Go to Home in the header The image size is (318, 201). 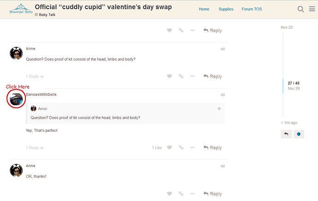(204, 9)
